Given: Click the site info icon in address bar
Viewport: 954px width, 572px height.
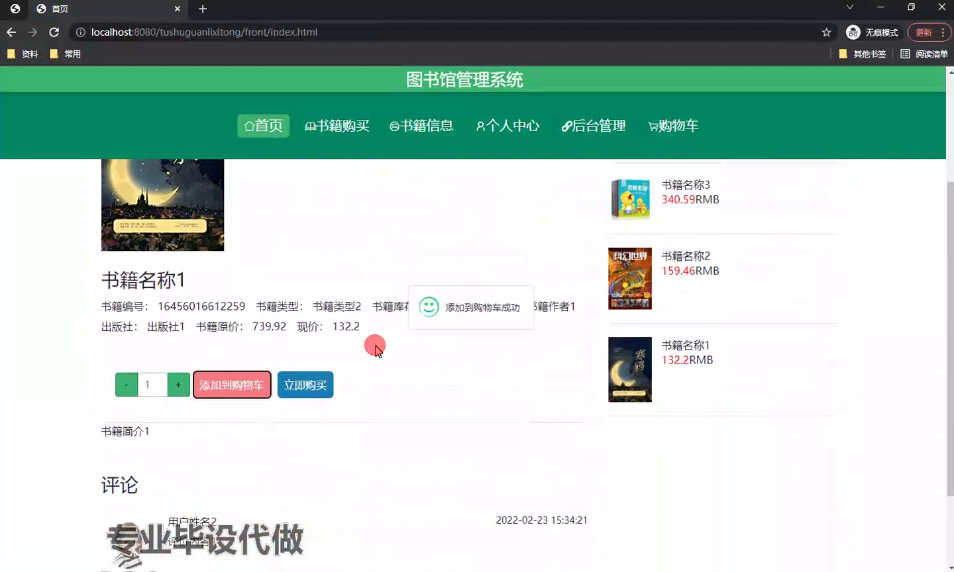Looking at the screenshot, I should pos(80,32).
